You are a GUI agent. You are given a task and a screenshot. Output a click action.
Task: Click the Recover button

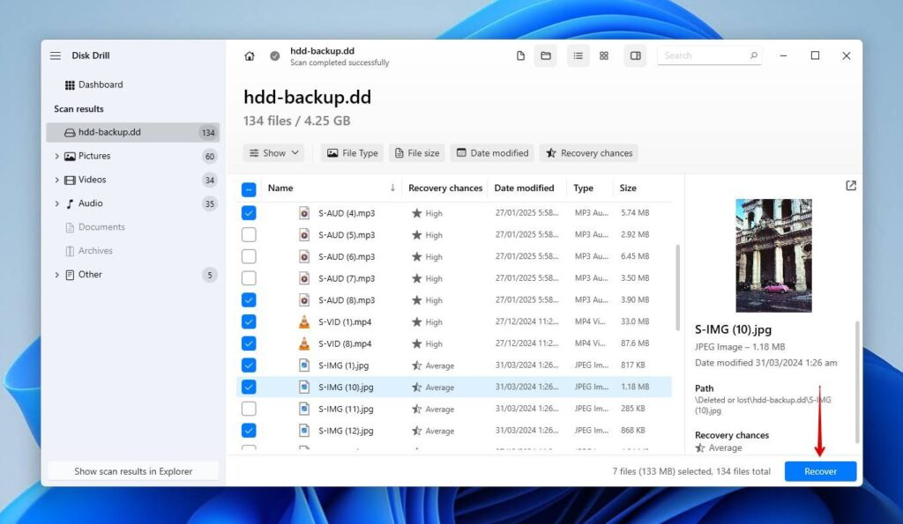[x=820, y=471]
